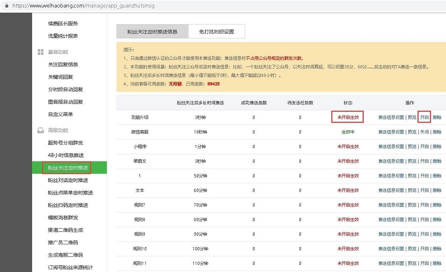Open 推广员二维码 menu item
Image resolution: width=446 pixels, height=272 pixels.
pos(63,243)
